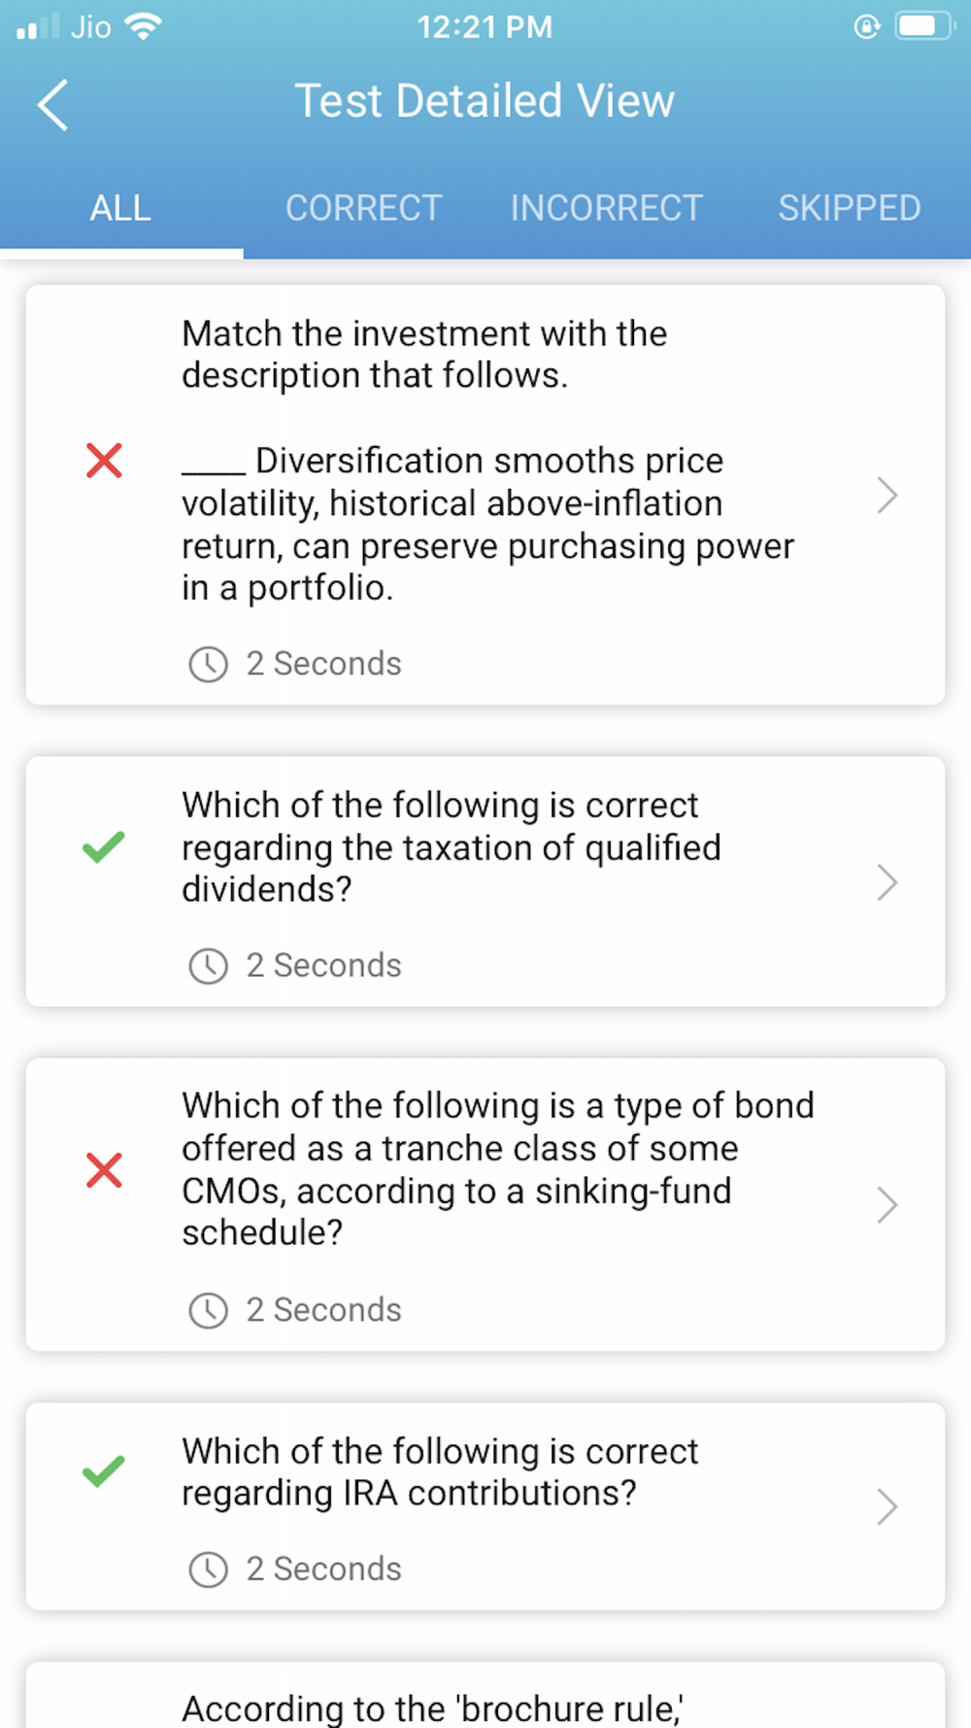Expand the CMO tranche question chevron
971x1728 pixels.
coord(887,1205)
